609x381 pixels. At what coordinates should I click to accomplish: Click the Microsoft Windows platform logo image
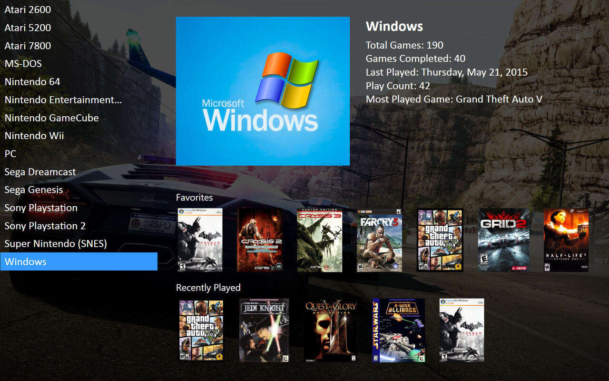pos(263,91)
